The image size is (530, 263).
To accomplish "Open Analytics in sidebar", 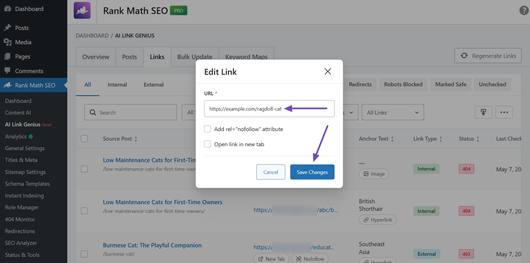I will coord(16,136).
